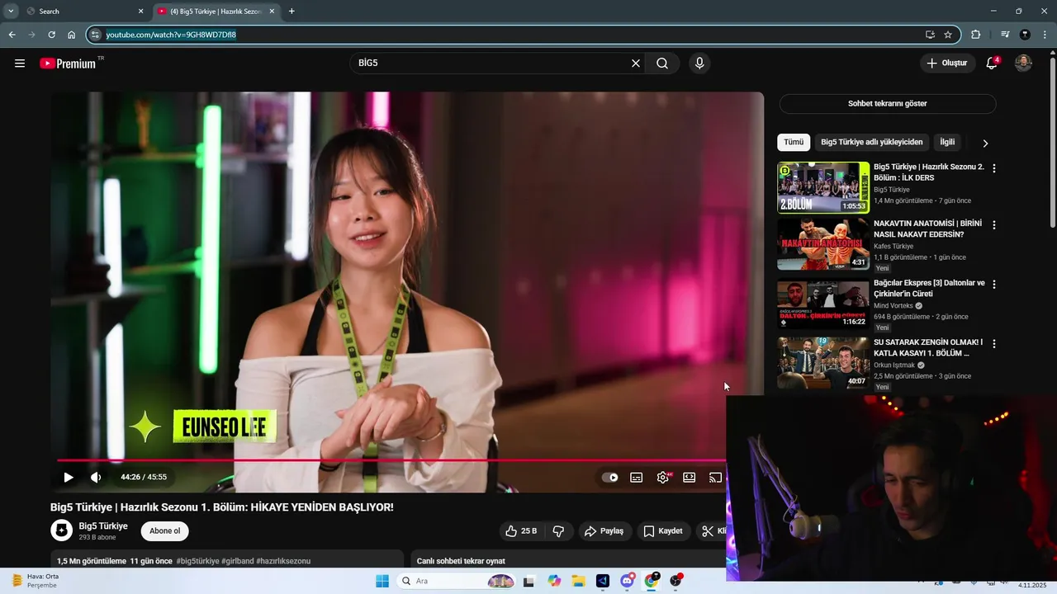
Task: Click the #hazırlıksezonu hashtag
Action: click(x=283, y=561)
